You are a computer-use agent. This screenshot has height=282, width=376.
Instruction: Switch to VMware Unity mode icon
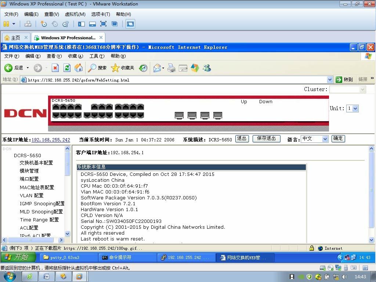[x=115, y=24]
